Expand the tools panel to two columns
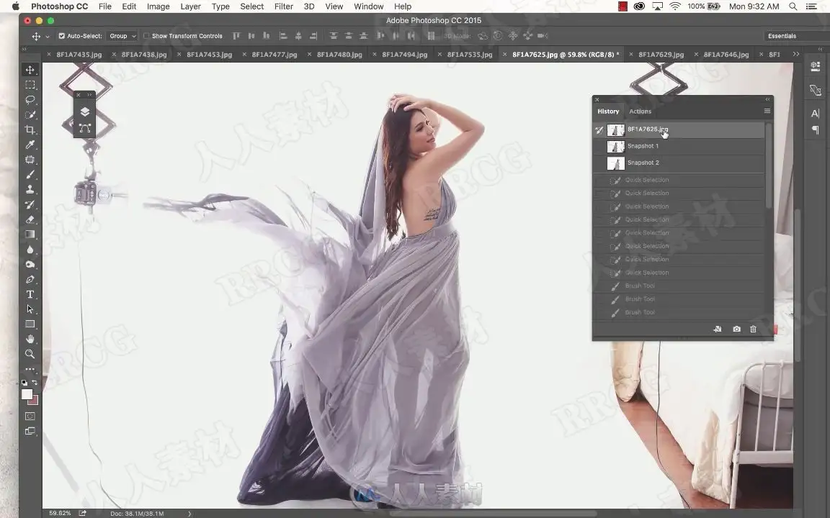This screenshot has height=518, width=830. (24, 49)
